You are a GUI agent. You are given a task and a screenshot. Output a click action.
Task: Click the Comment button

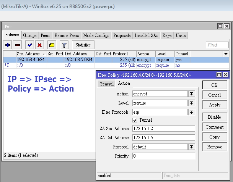(215, 127)
